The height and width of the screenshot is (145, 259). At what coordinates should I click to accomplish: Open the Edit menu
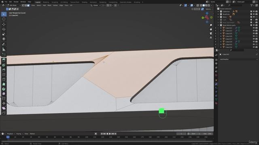[11, 2]
